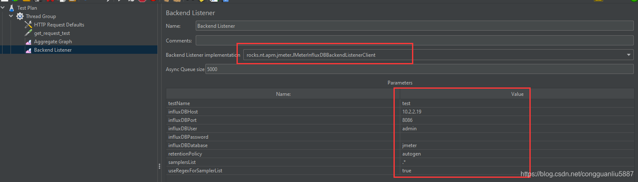Select HTTP Request Defaults in tree
Image resolution: width=638 pixels, height=182 pixels.
point(59,25)
